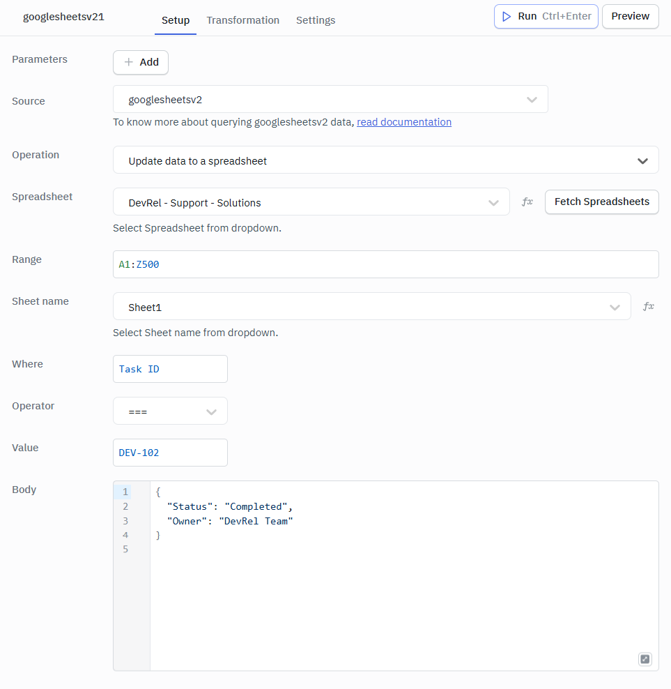Focus the Where field containing Task ID

point(170,370)
